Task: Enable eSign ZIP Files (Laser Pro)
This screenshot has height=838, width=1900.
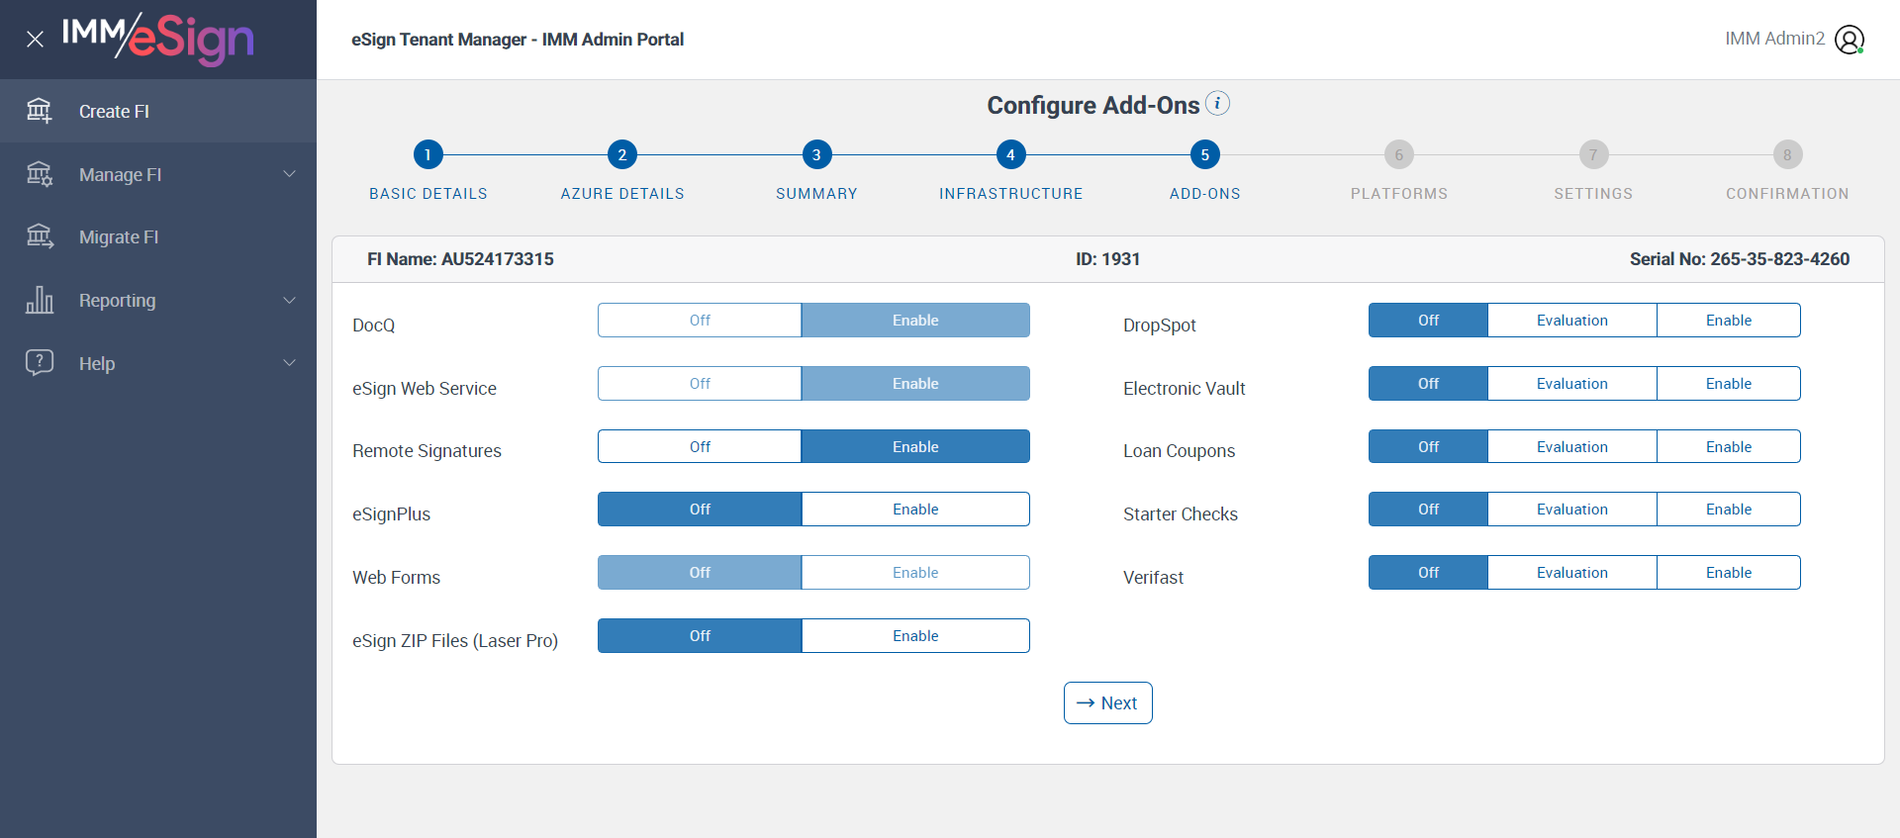Action: (914, 636)
